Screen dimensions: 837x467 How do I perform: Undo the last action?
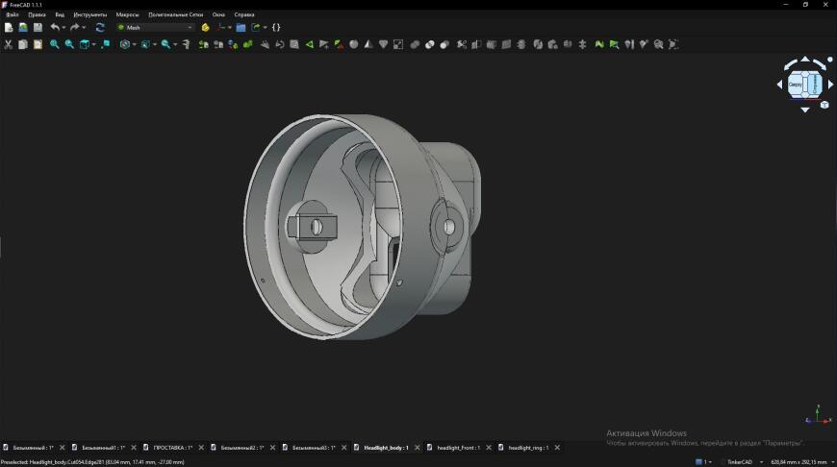[55, 27]
